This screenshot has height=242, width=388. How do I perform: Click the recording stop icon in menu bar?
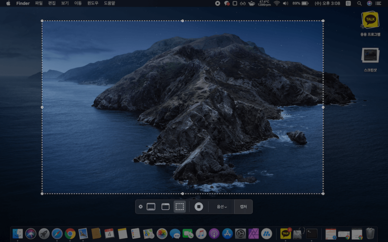(217, 3)
